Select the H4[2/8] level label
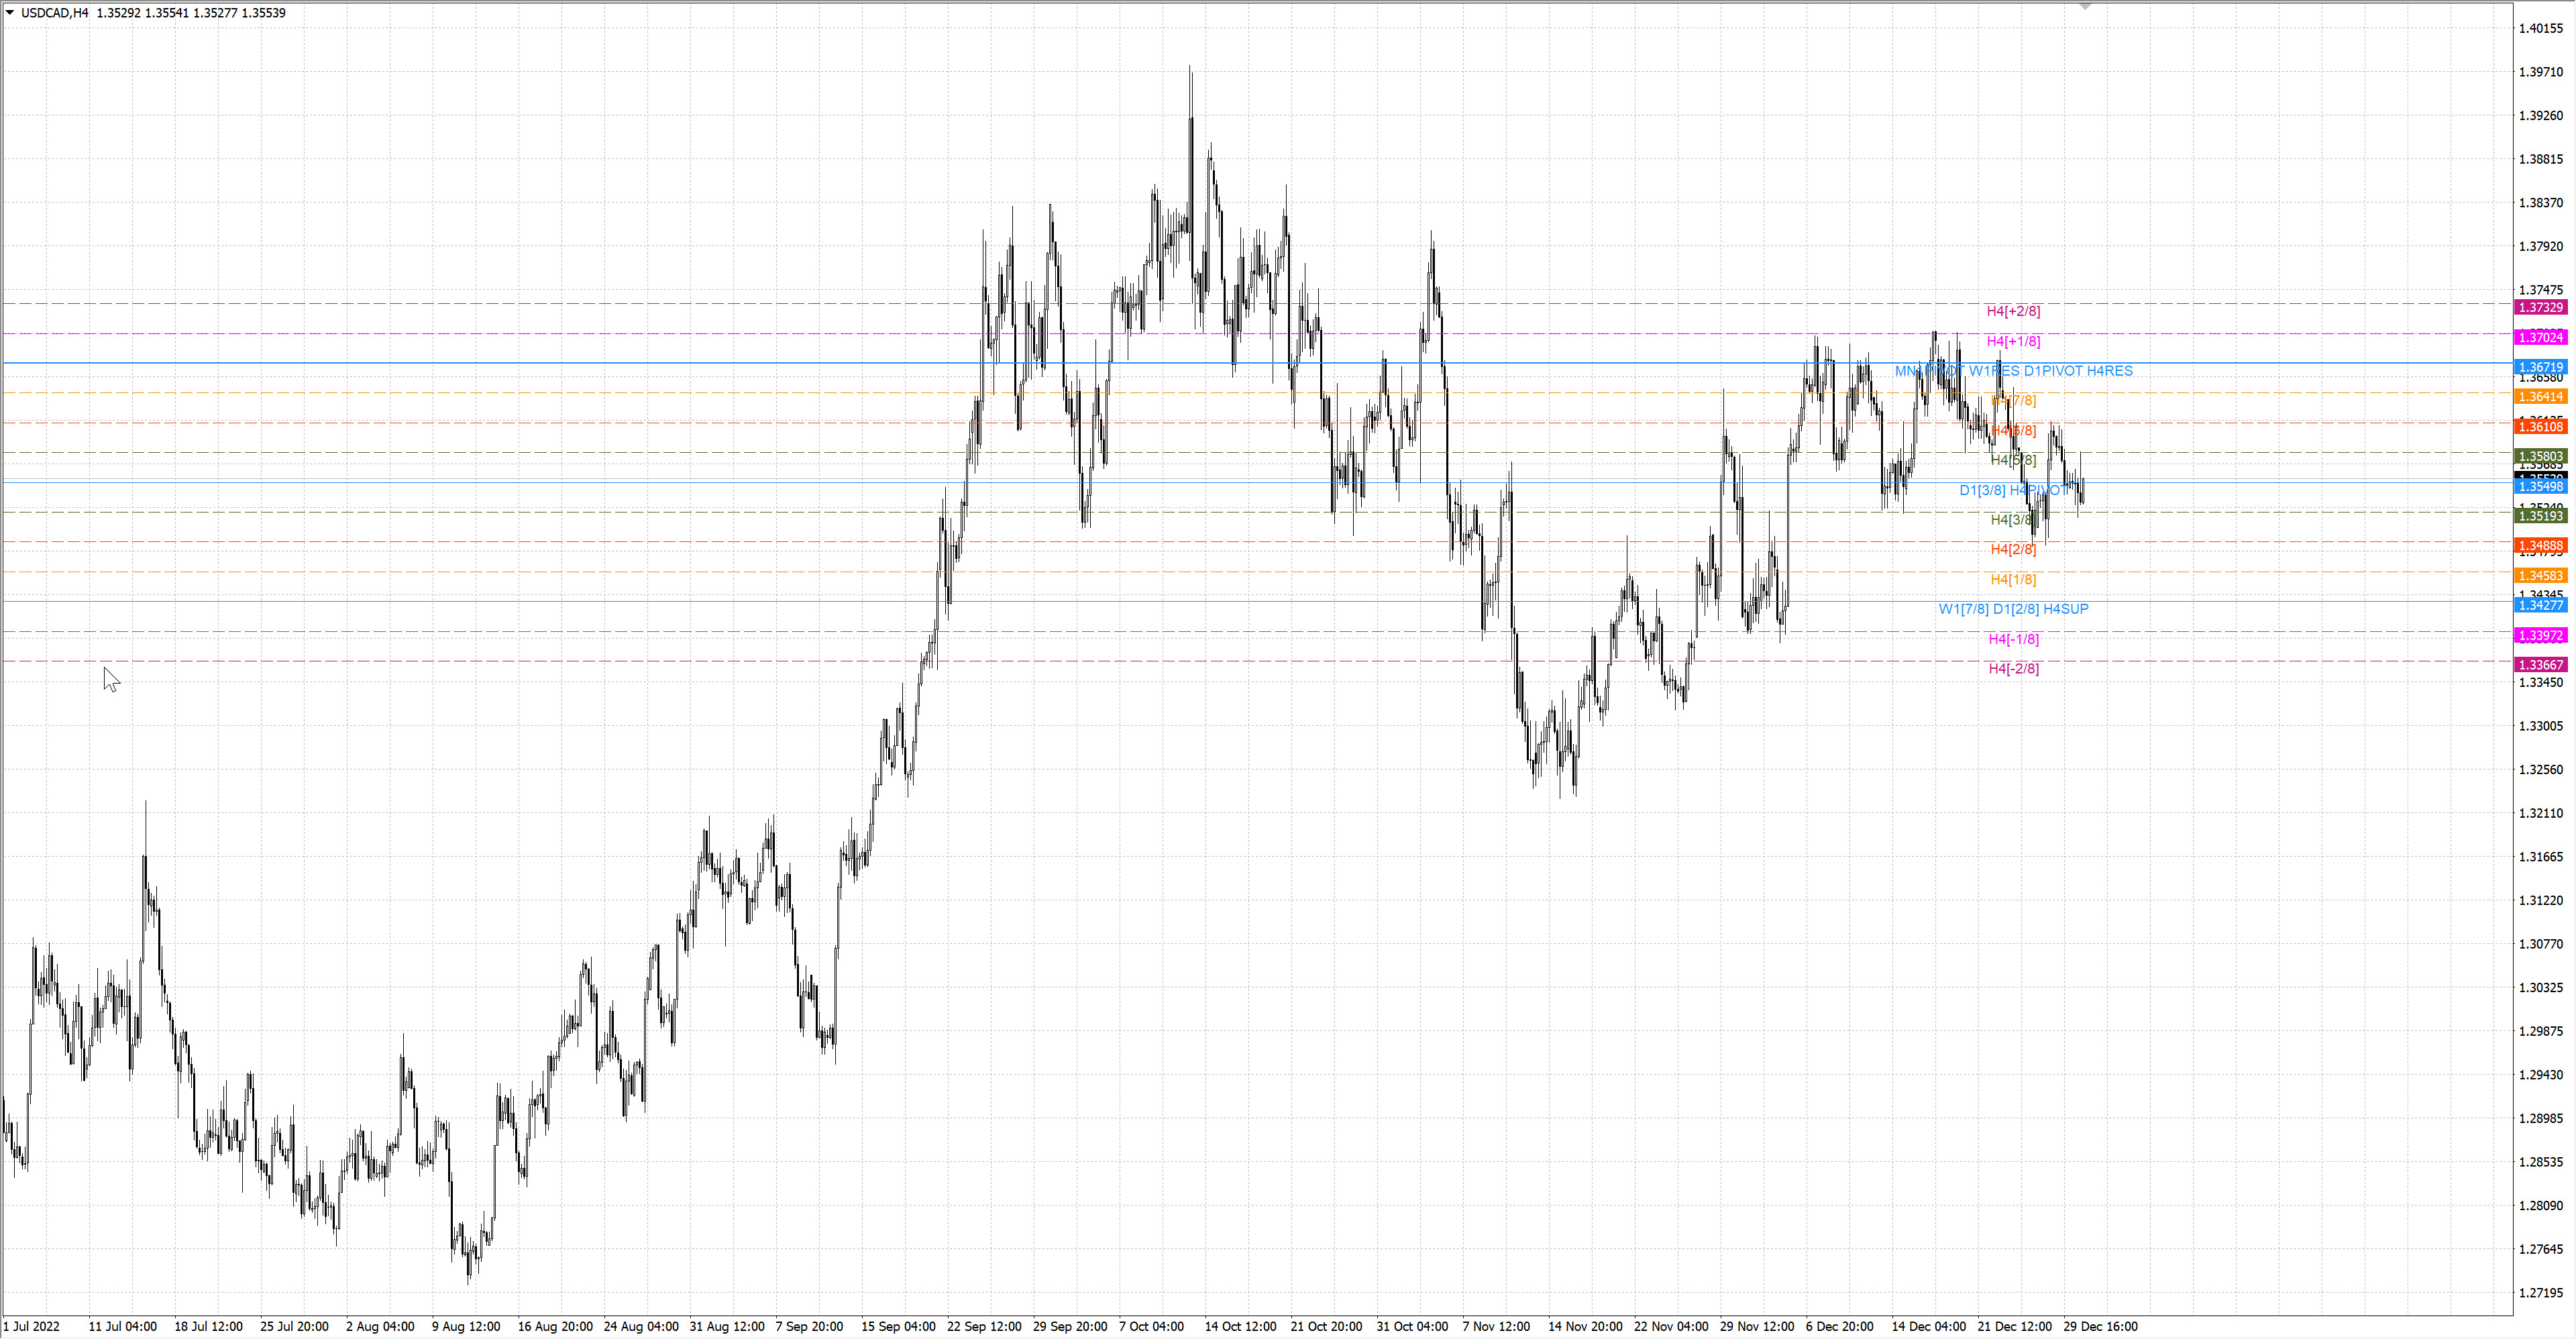This screenshot has height=1339, width=2576. (2013, 549)
